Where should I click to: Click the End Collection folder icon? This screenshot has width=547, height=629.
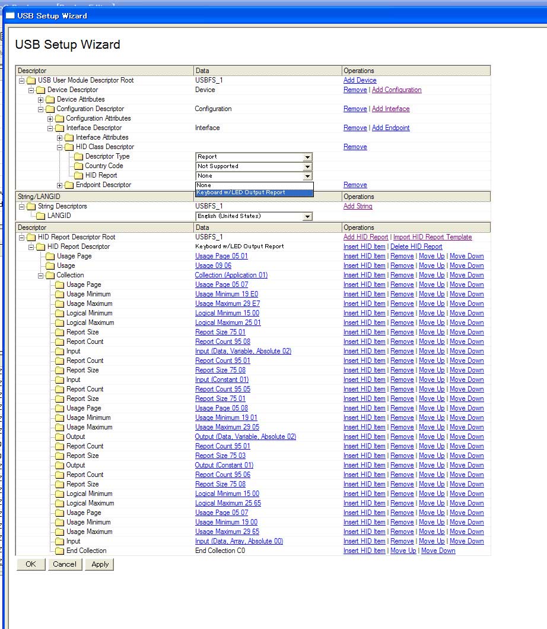click(60, 551)
